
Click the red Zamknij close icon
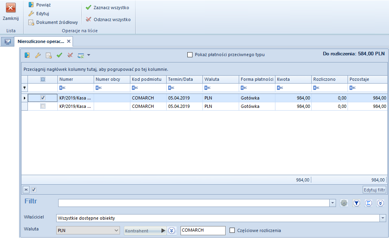11,8
